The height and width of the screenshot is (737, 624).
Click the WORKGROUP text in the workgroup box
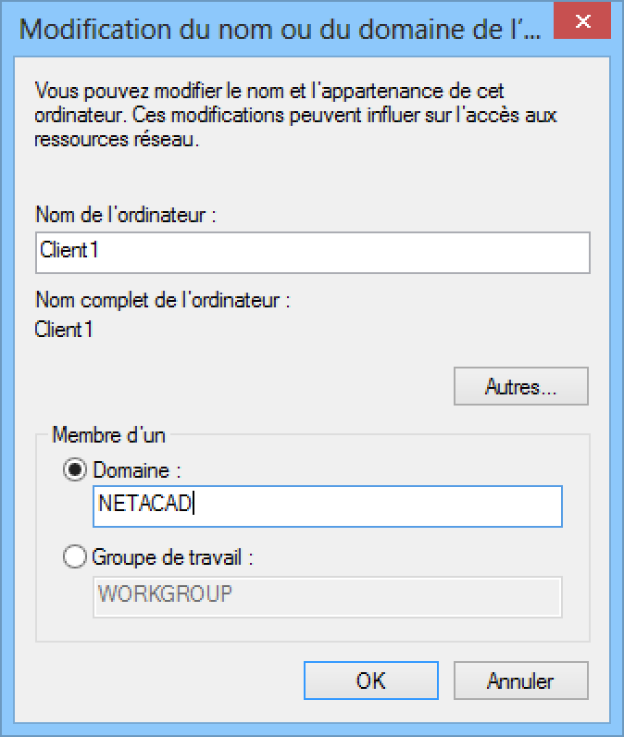[165, 595]
